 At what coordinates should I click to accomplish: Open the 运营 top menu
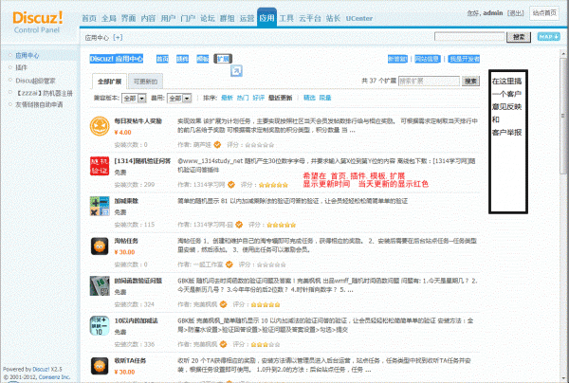point(247,18)
